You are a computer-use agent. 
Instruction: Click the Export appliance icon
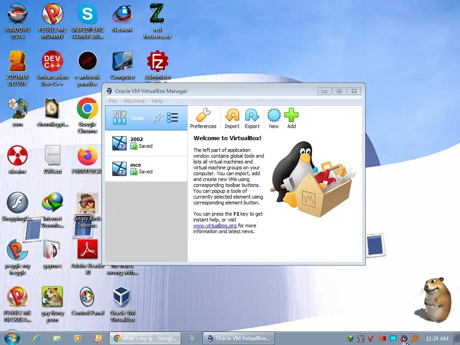252,118
